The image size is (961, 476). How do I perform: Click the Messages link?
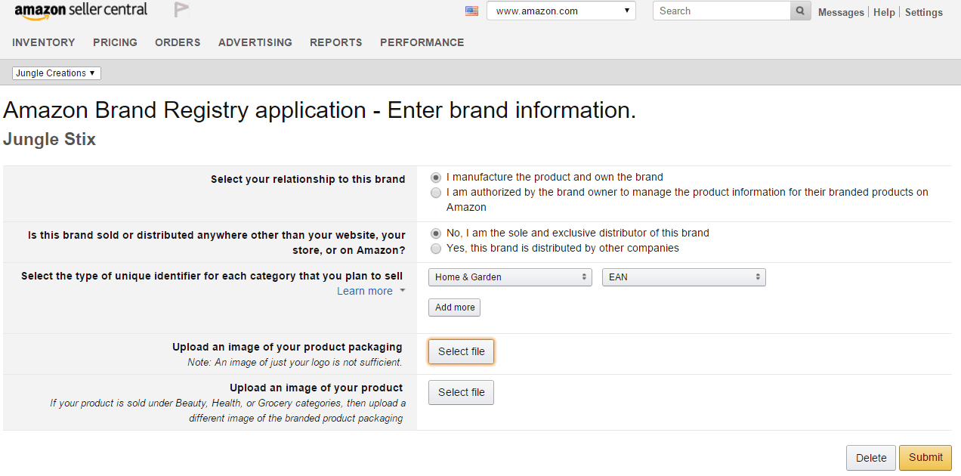pos(841,12)
